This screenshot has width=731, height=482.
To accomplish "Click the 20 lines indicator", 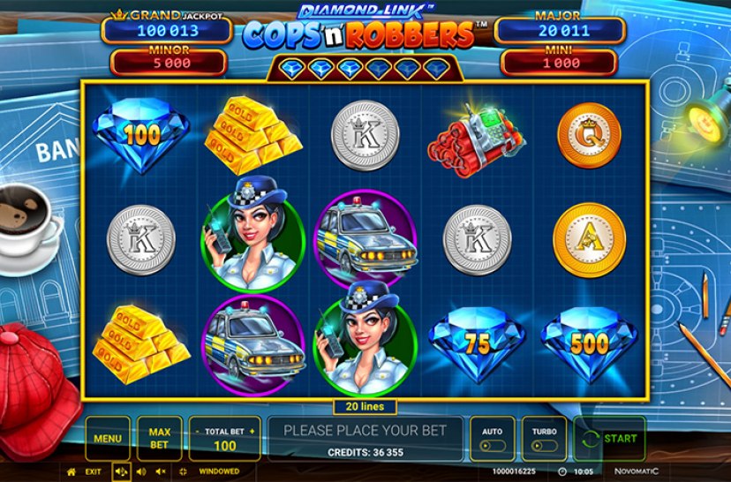I will tap(365, 406).
